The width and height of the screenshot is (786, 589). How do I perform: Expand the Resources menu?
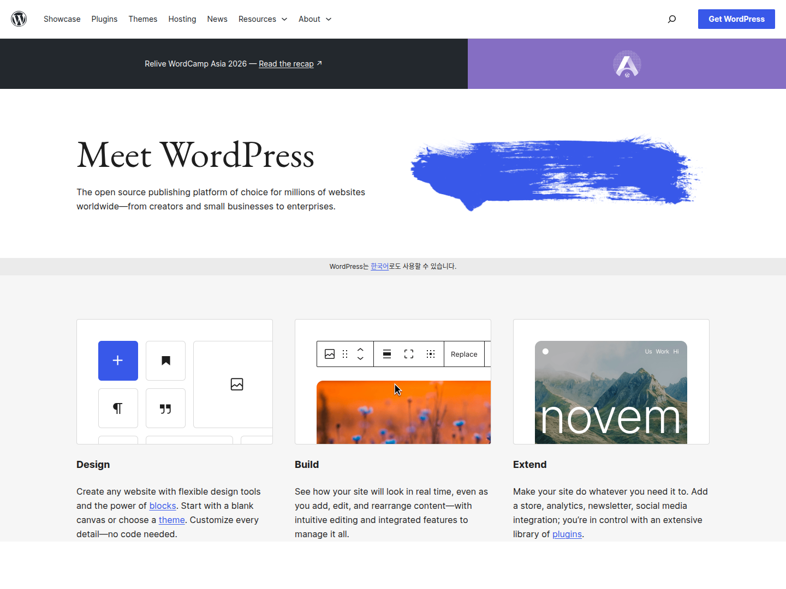263,19
